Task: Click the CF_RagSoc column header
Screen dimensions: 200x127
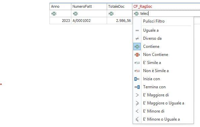Action: coord(166,6)
